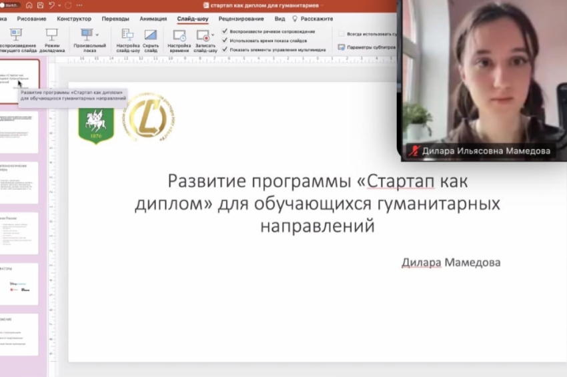Click the Custom Show icon

point(86,35)
